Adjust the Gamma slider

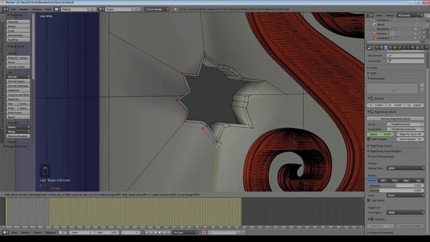[395, 190]
